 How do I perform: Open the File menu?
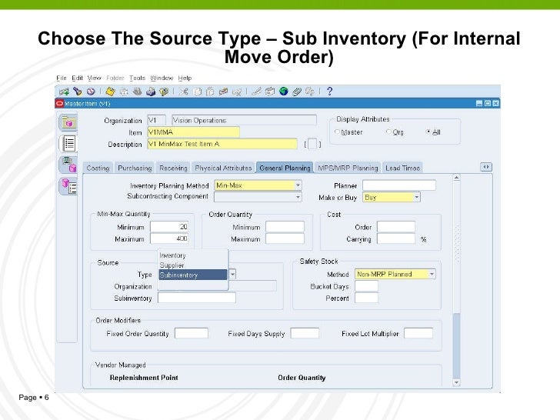click(x=62, y=78)
